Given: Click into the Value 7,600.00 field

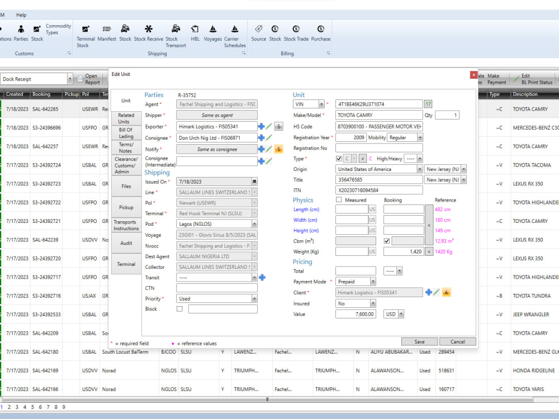Looking at the screenshot, I should click(x=356, y=314).
